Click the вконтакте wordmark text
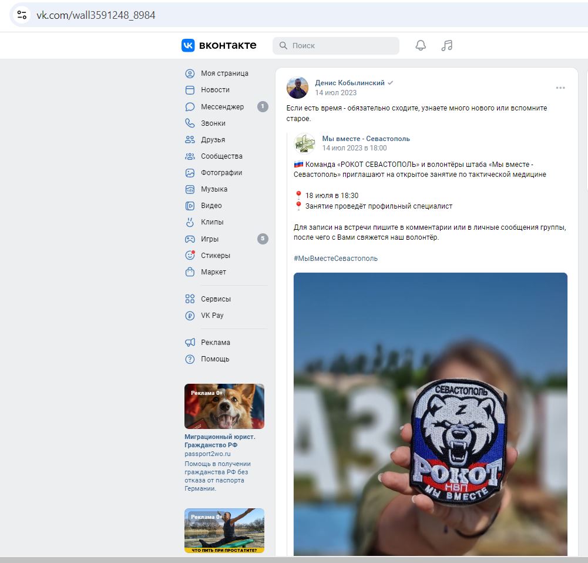The width and height of the screenshot is (588, 563). pyautogui.click(x=228, y=45)
